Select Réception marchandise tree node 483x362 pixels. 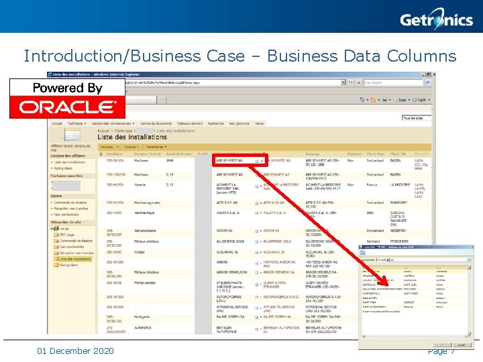point(76,253)
